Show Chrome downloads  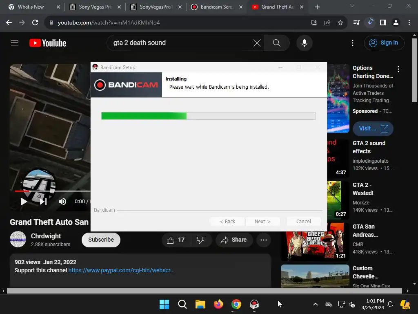coord(370,22)
